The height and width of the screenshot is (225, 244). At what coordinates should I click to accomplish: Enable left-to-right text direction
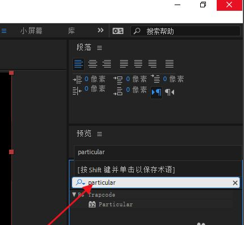click(x=156, y=92)
